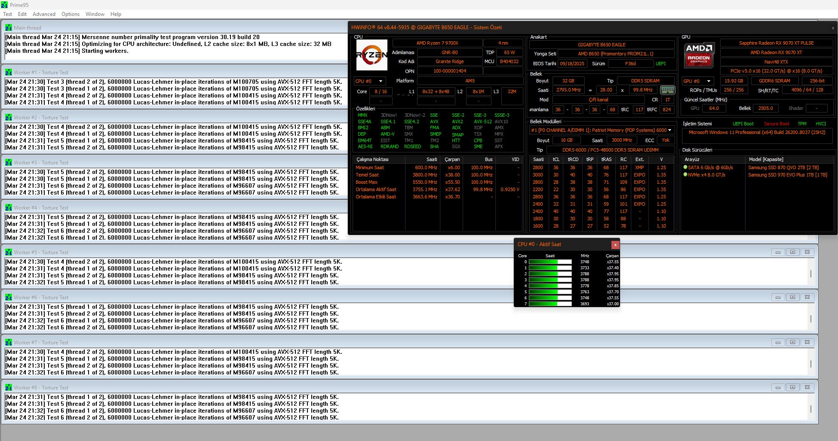
Task: Minimize the Worker #7 window
Action: coord(778,342)
